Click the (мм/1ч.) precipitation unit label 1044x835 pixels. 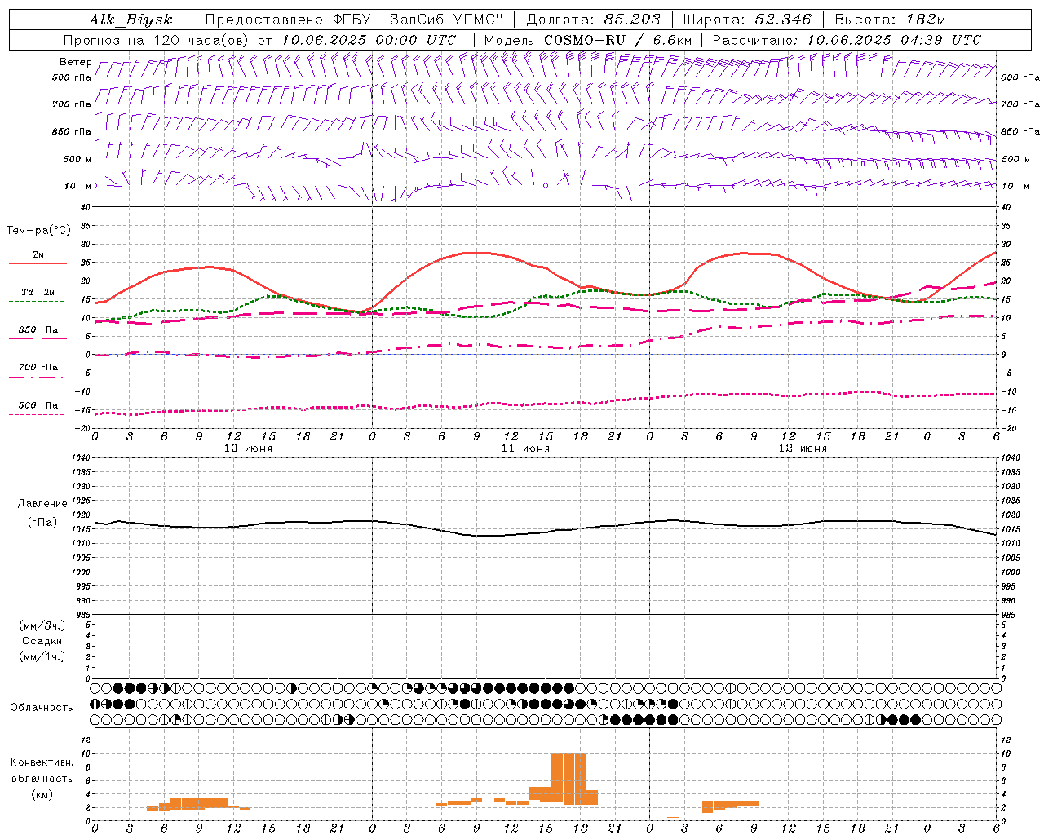[x=42, y=656]
